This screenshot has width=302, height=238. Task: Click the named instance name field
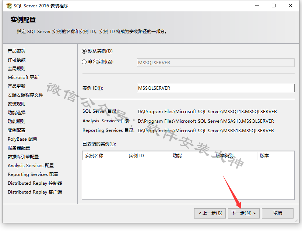216,62
